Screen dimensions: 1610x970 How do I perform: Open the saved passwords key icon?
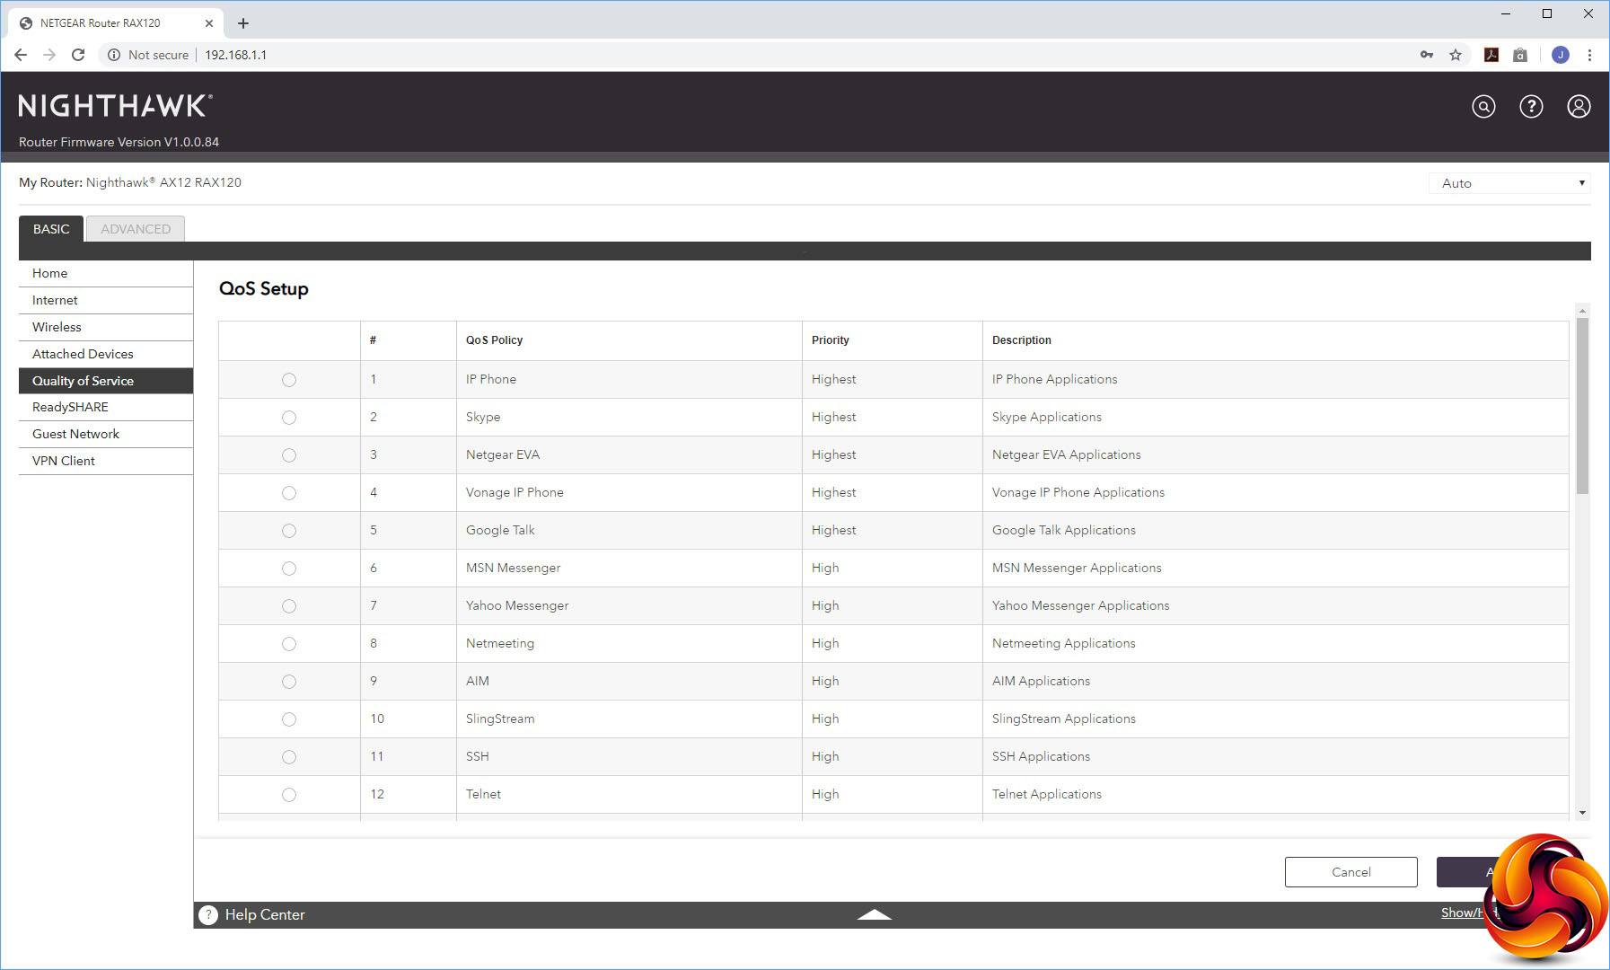coord(1427,55)
